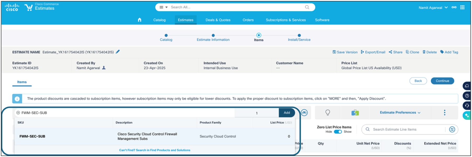Open Deals & Quotes menu
The width and height of the screenshot is (472, 157).
[218, 20]
